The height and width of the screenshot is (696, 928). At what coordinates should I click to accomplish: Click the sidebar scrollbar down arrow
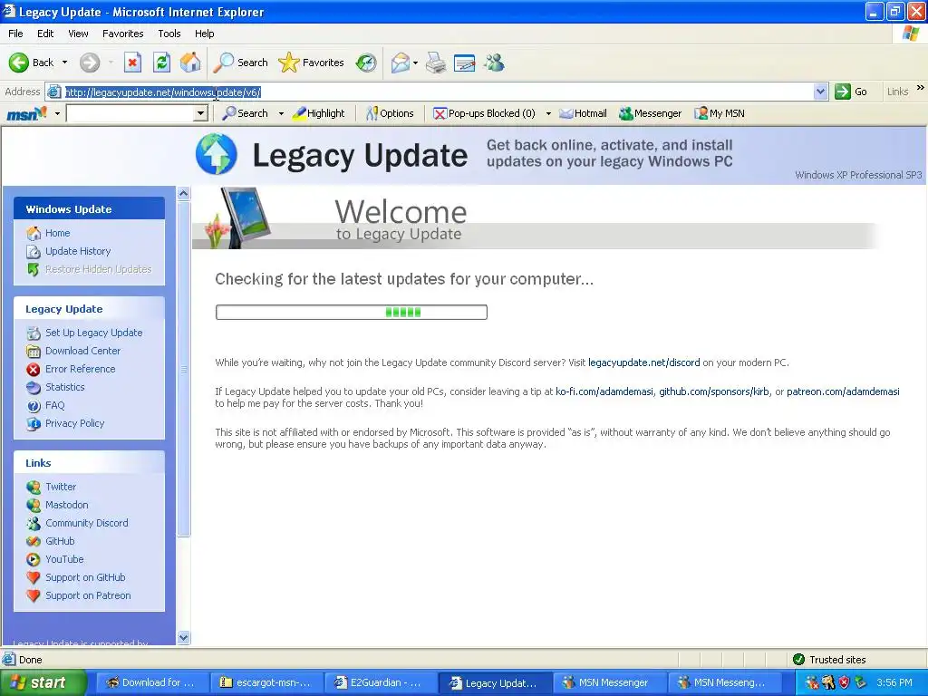pos(183,637)
